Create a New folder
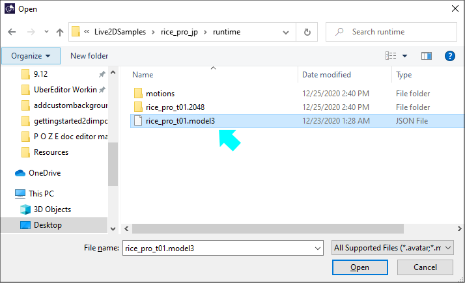The height and width of the screenshot is (283, 465). [x=89, y=56]
